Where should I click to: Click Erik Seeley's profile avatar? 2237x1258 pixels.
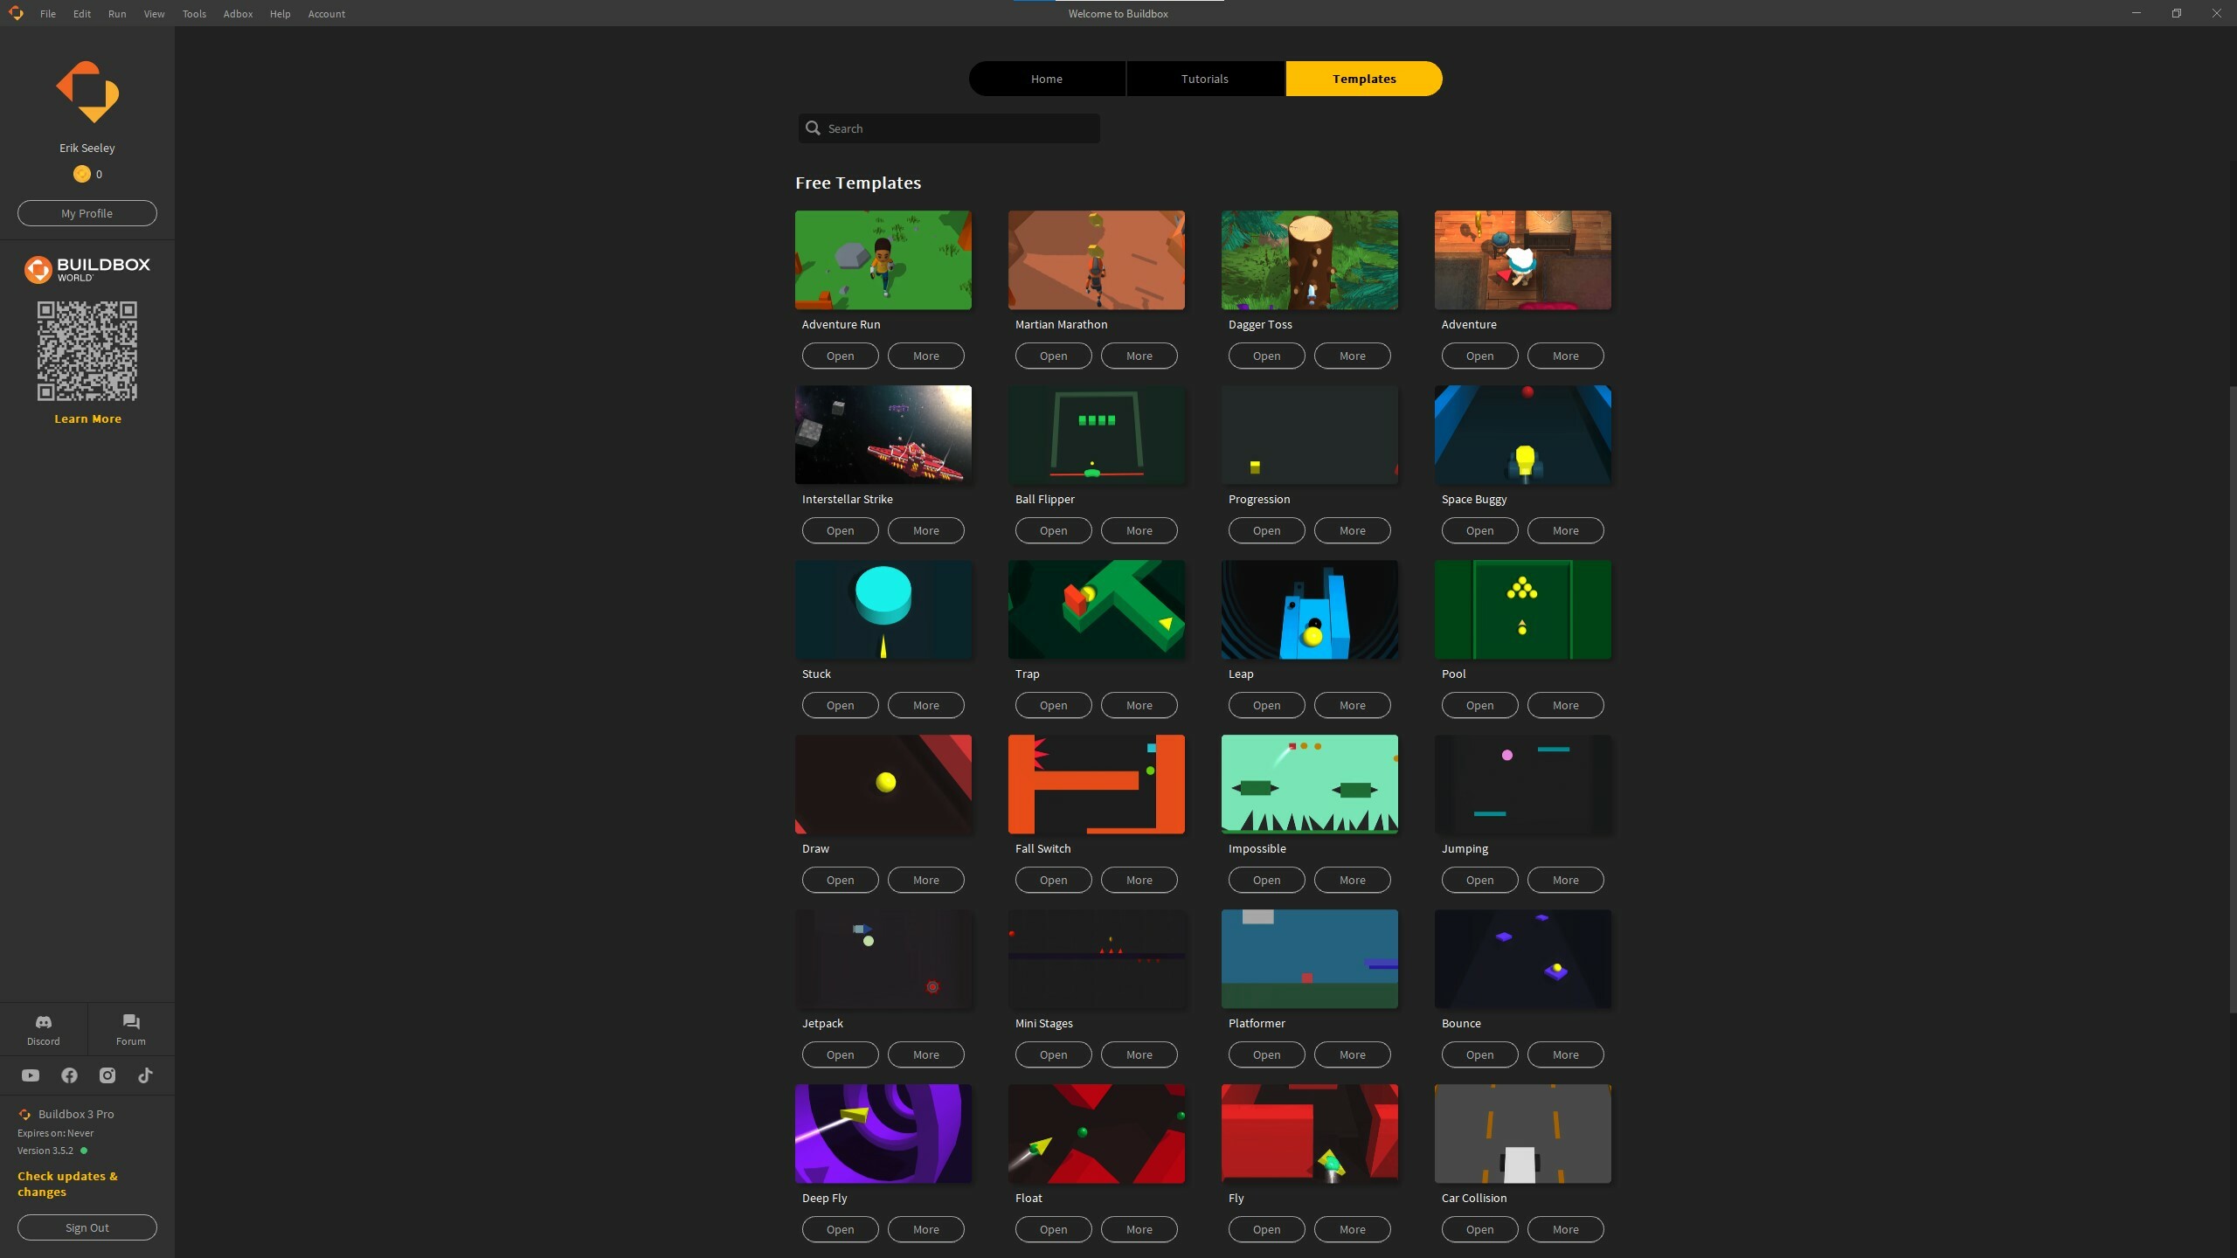tap(87, 91)
